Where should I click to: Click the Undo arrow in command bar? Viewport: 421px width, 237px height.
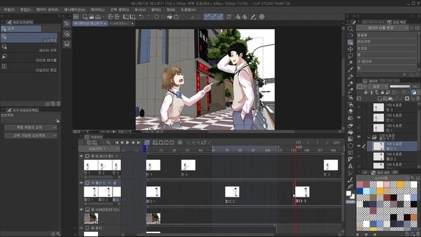click(x=141, y=16)
